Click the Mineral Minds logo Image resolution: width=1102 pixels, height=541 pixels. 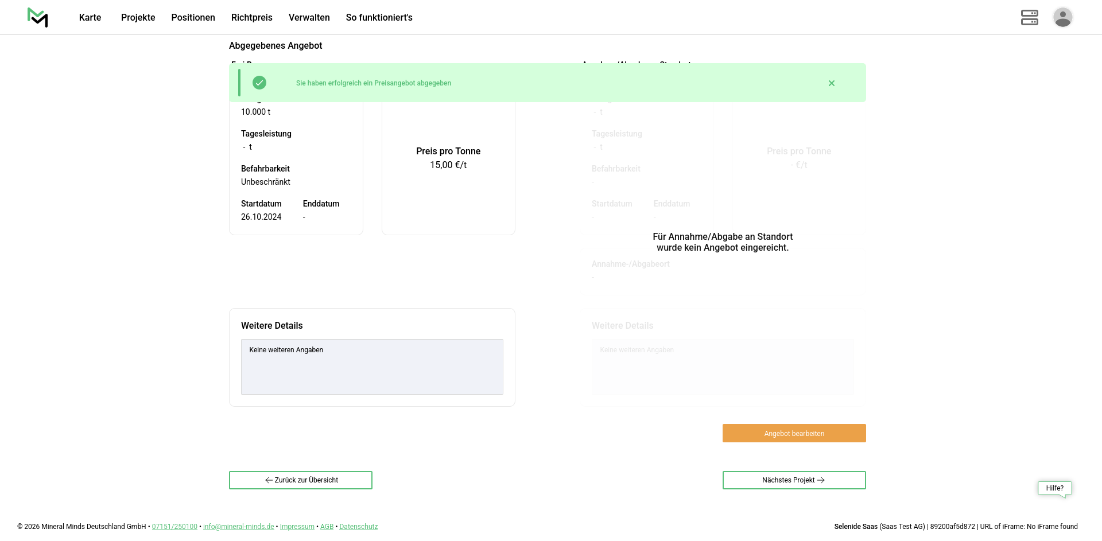coord(38,18)
